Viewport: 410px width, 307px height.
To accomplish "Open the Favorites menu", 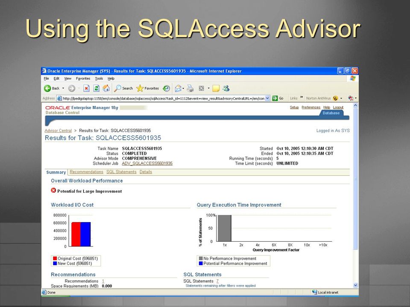I will coord(83,78).
